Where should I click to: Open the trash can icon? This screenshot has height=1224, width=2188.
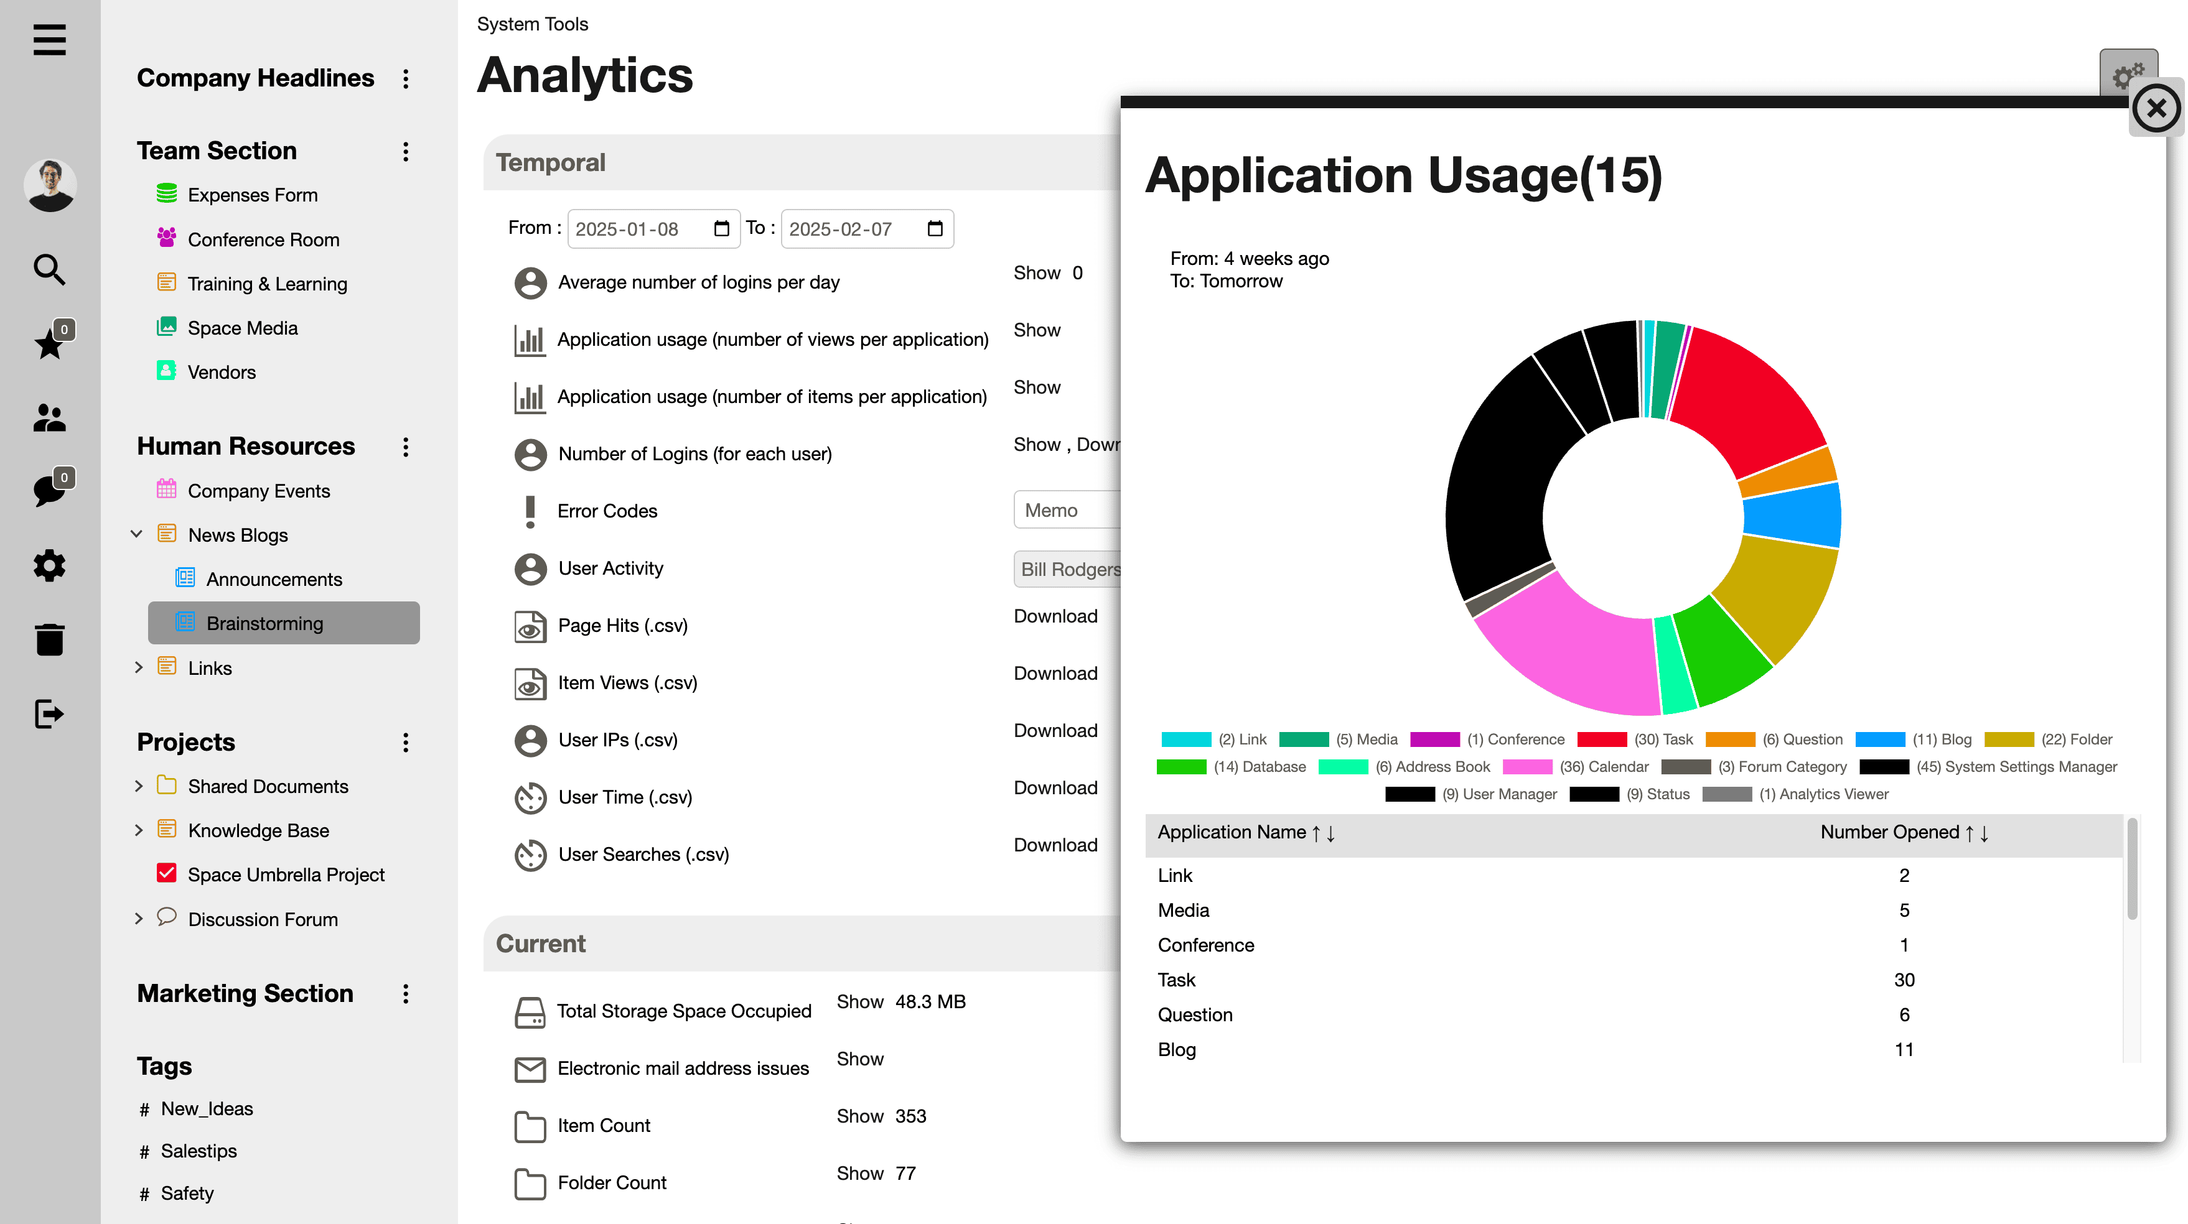49,639
